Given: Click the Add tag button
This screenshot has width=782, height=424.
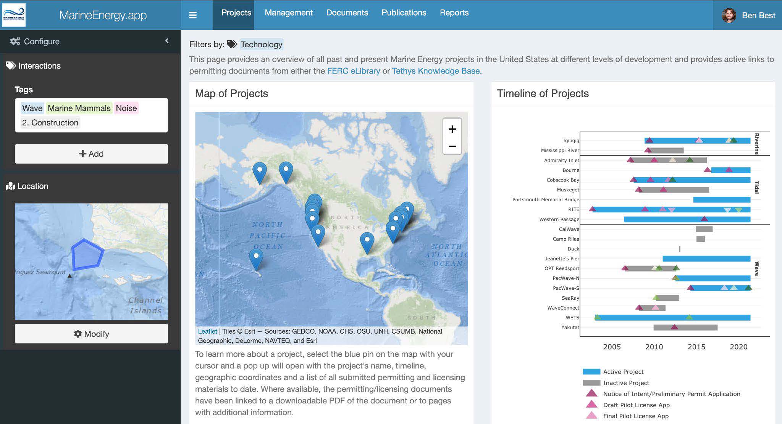Looking at the screenshot, I should point(91,154).
